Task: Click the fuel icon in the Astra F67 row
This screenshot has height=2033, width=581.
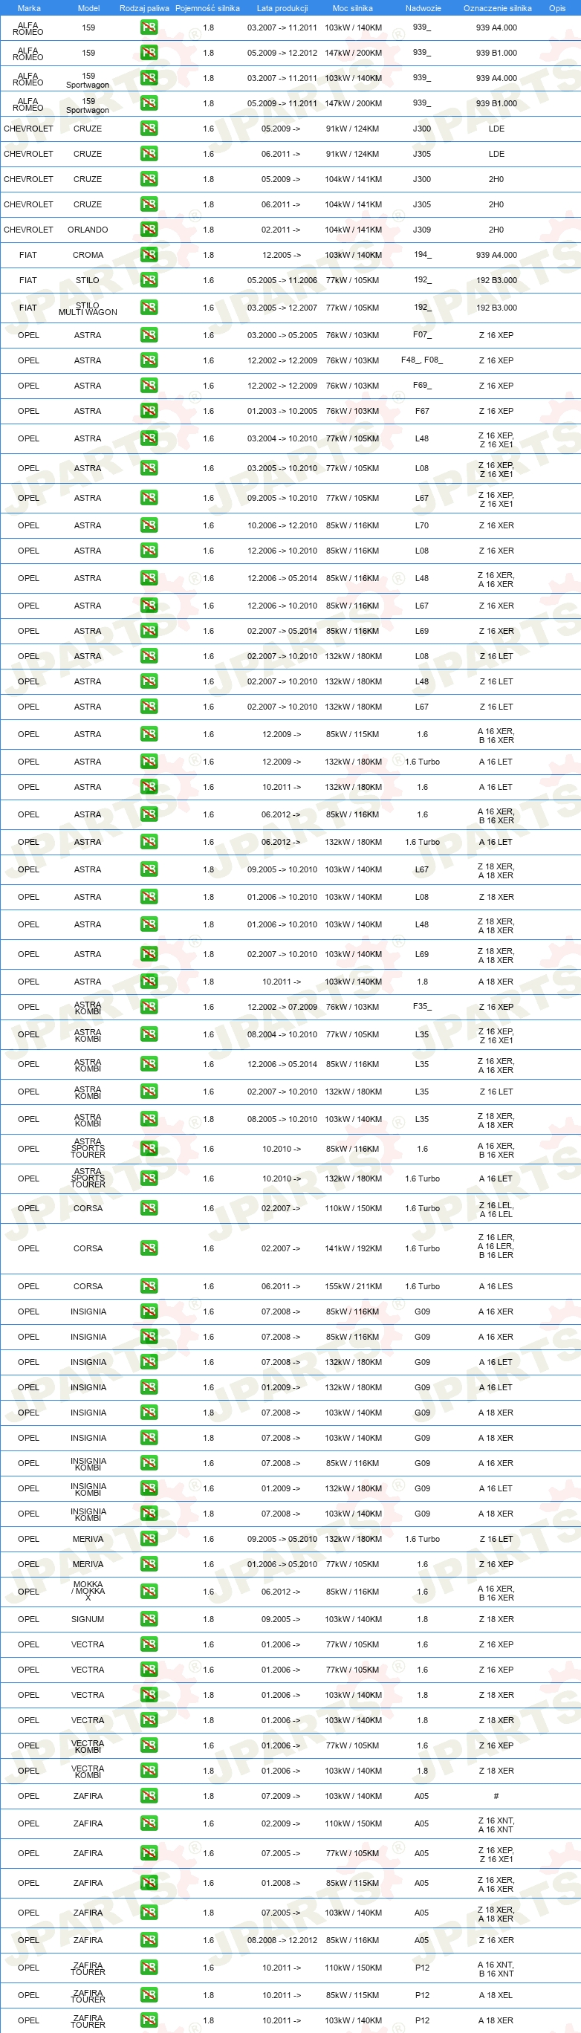Action: click(149, 411)
